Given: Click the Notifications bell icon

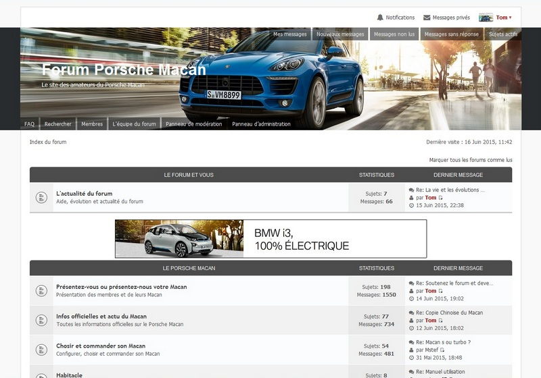Looking at the screenshot, I should pos(380,18).
